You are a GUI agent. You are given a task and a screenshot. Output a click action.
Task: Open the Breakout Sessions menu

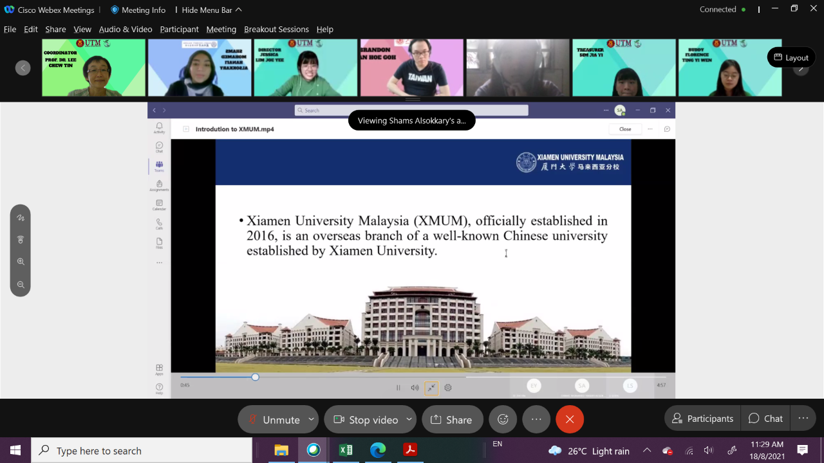[276, 29]
